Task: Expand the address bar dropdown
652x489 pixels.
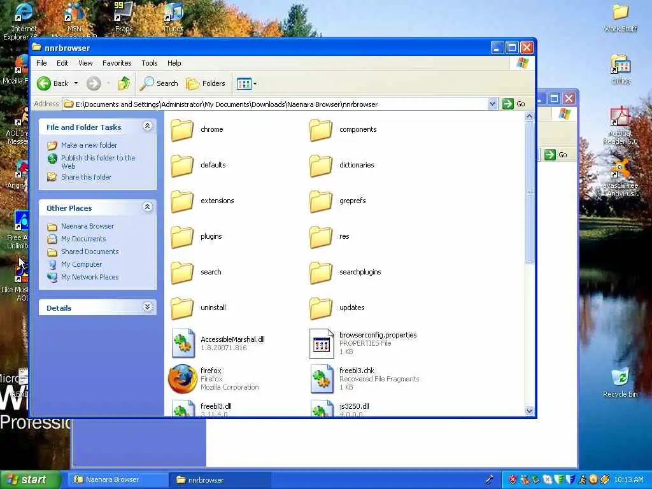Action: click(492, 104)
